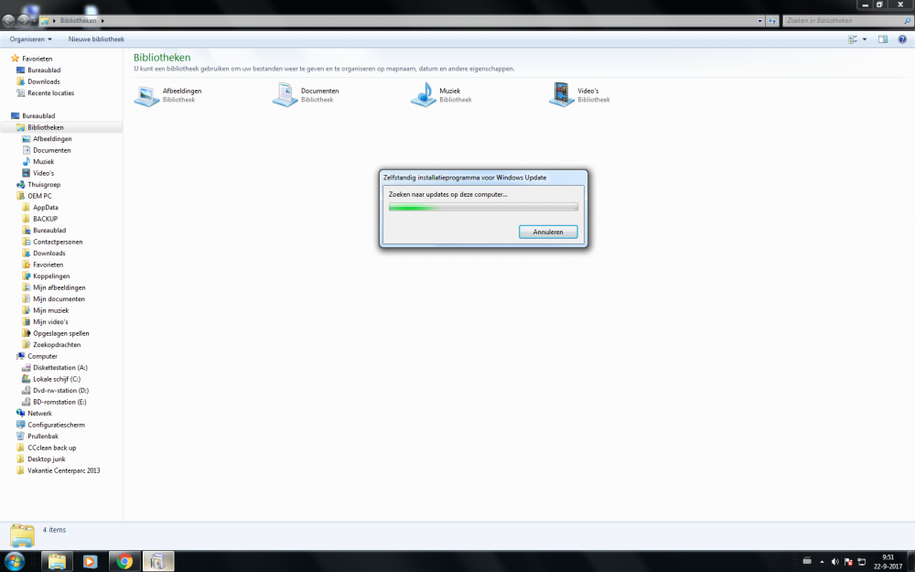
Task: Expand the view options dropdown arrow
Action: pyautogui.click(x=865, y=39)
